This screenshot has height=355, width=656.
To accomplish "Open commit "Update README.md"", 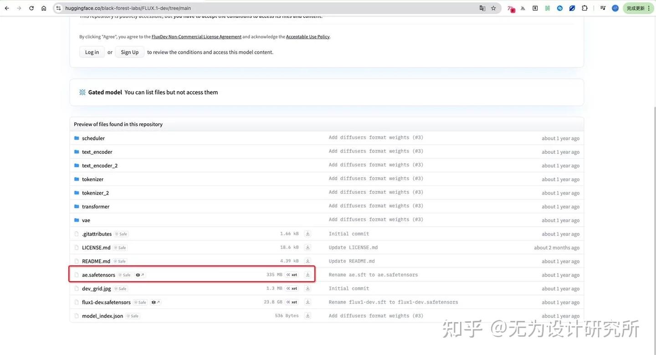I will 352,261.
